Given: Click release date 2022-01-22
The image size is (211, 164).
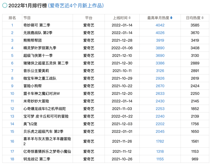Looking at the screenshot, I should (x=122, y=116).
